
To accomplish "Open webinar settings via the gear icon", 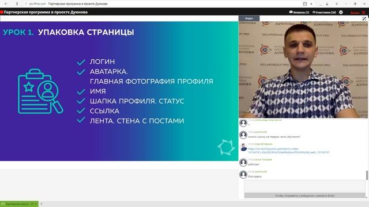I will [341, 12].
